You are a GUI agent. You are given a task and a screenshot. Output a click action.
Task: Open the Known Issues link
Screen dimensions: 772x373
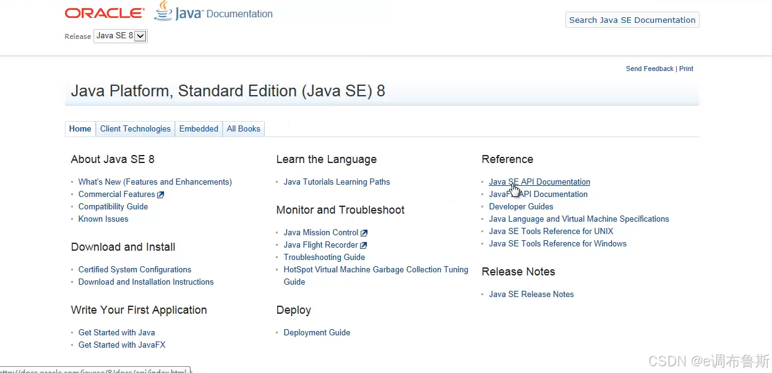103,219
